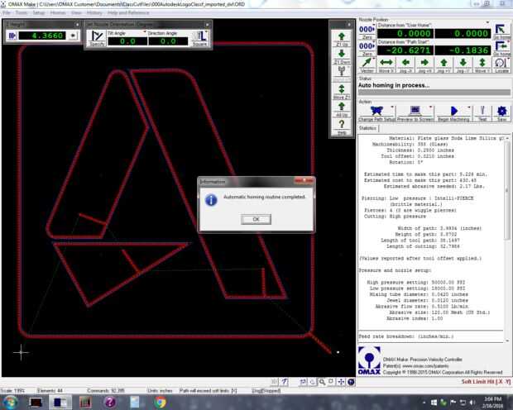Click Preview to Screen
This screenshot has height=410, width=513.
click(x=415, y=113)
